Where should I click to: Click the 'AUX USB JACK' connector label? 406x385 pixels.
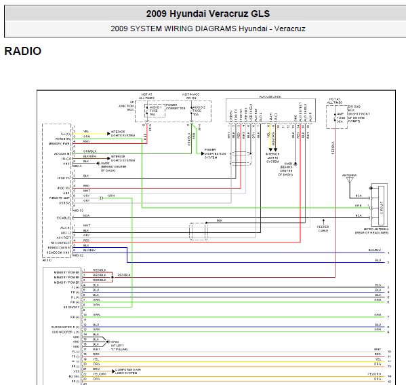pyautogui.click(x=270, y=96)
